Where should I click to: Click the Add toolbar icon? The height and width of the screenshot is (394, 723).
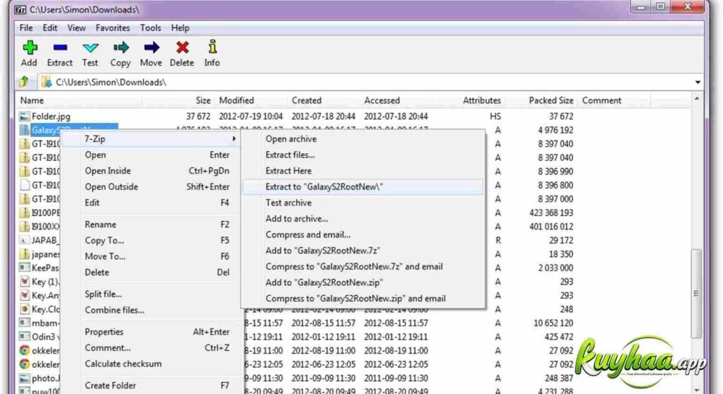30,47
